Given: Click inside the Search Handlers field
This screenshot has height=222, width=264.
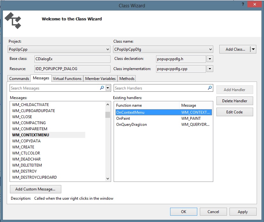Looking at the screenshot, I should [160, 88].
